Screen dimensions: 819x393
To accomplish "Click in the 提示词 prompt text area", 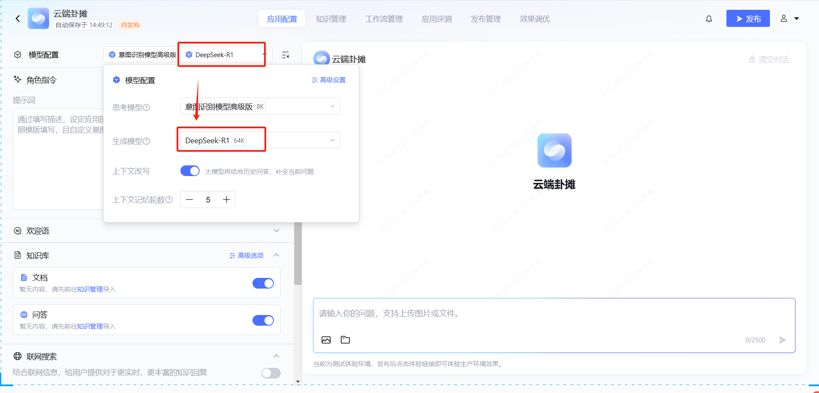I will (x=58, y=159).
